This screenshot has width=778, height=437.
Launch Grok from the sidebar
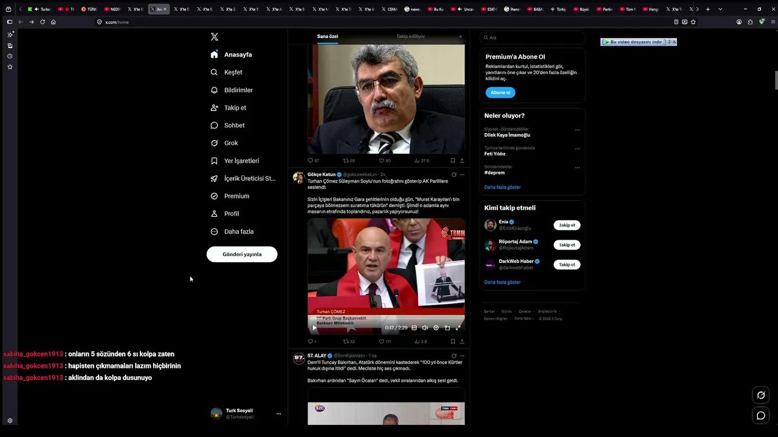224,143
